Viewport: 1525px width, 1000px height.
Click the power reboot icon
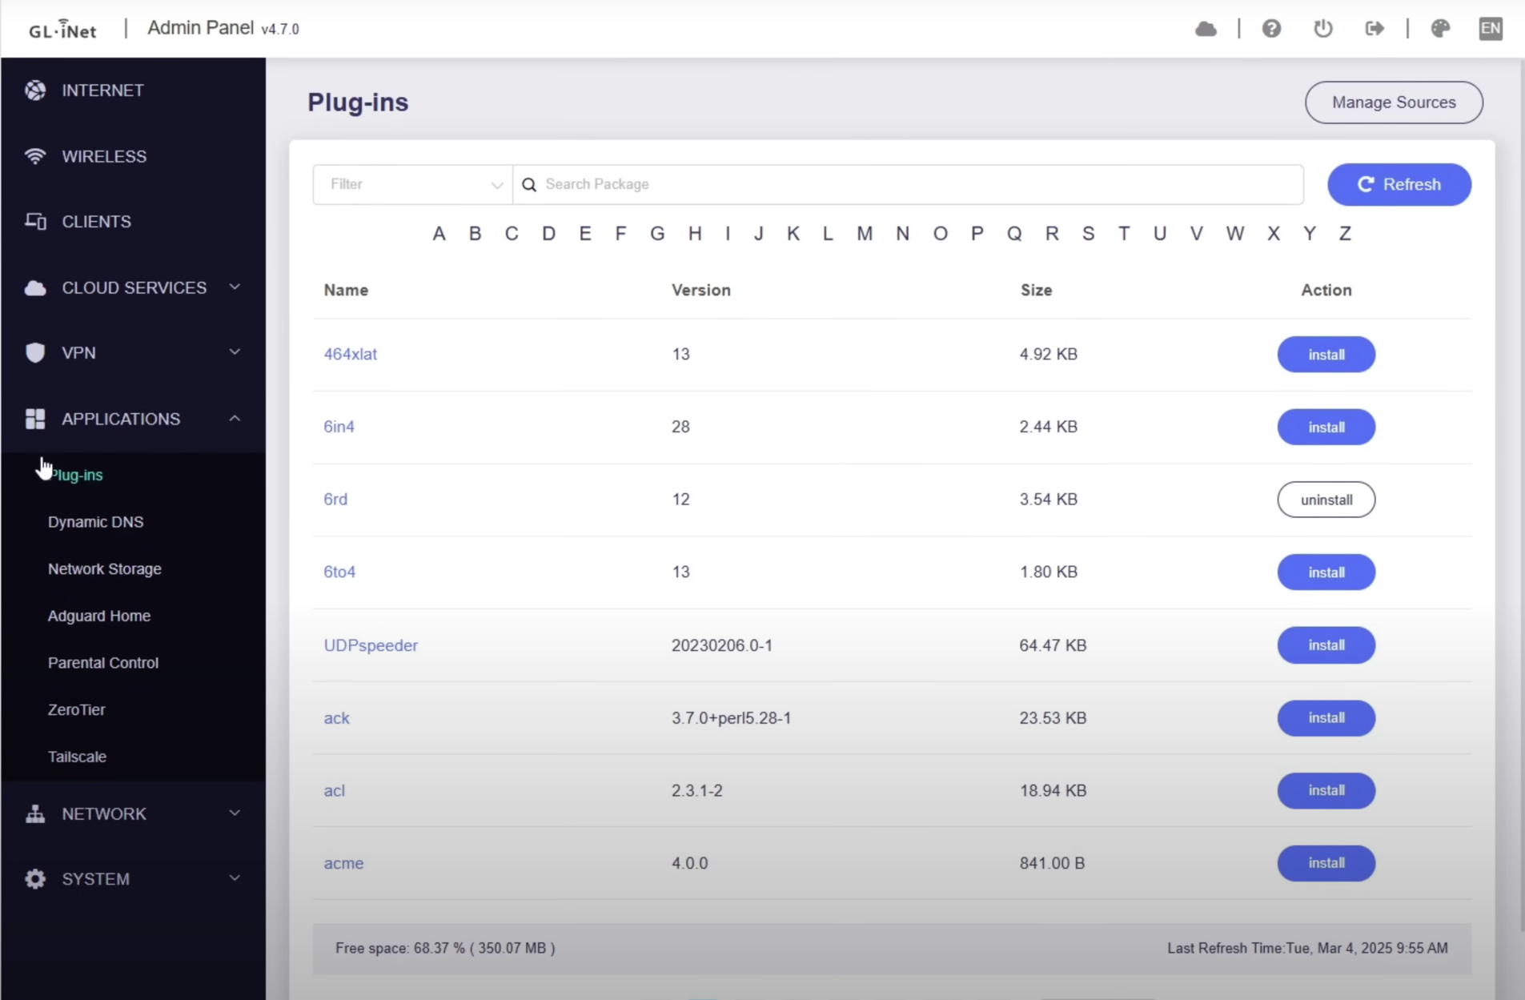pos(1322,29)
